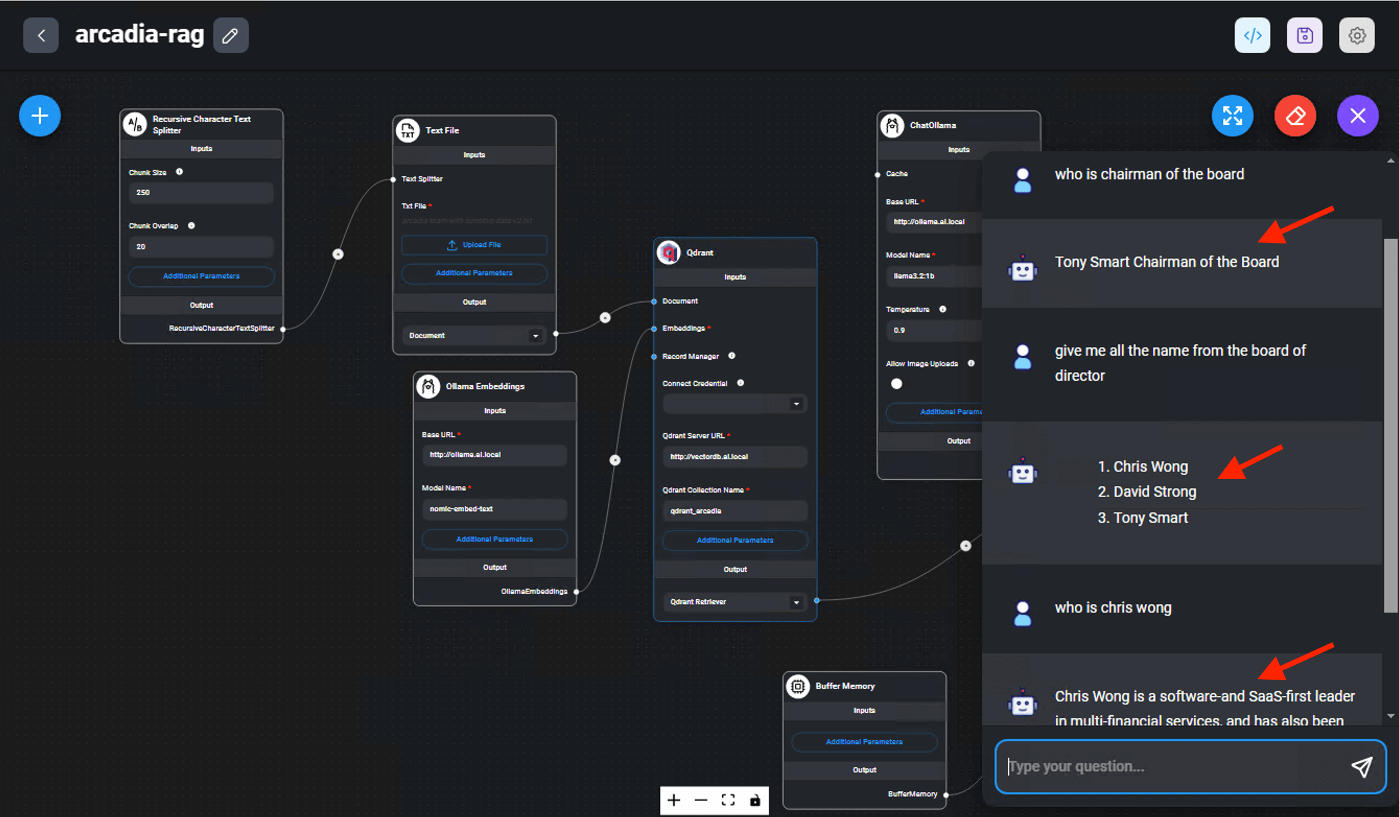Open chatflow settings gear

click(x=1356, y=36)
